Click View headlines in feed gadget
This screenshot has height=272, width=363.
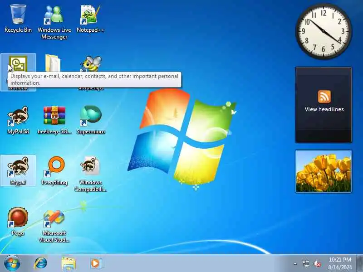point(324,109)
